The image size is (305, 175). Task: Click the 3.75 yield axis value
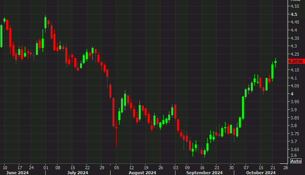[x=295, y=134]
